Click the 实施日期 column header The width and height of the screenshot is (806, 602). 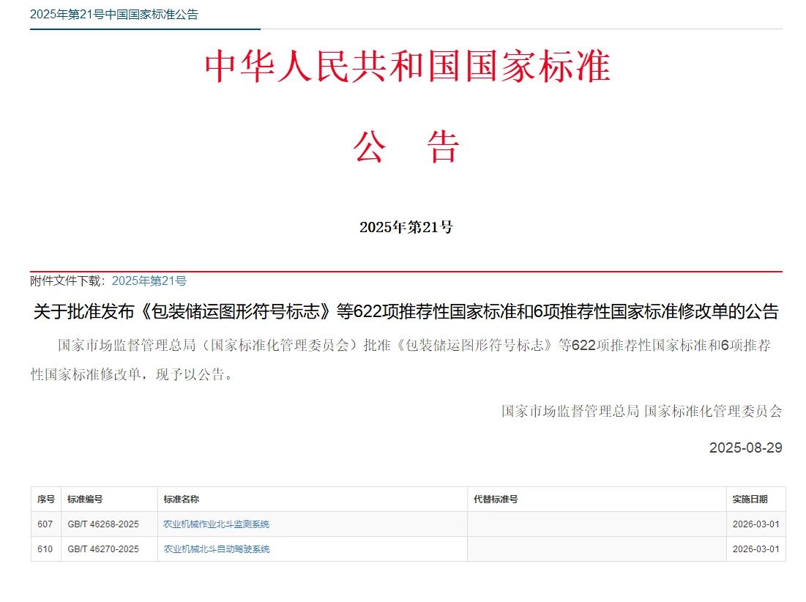click(x=750, y=499)
